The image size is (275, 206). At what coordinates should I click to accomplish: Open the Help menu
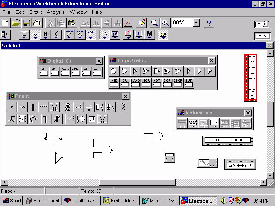click(x=97, y=12)
